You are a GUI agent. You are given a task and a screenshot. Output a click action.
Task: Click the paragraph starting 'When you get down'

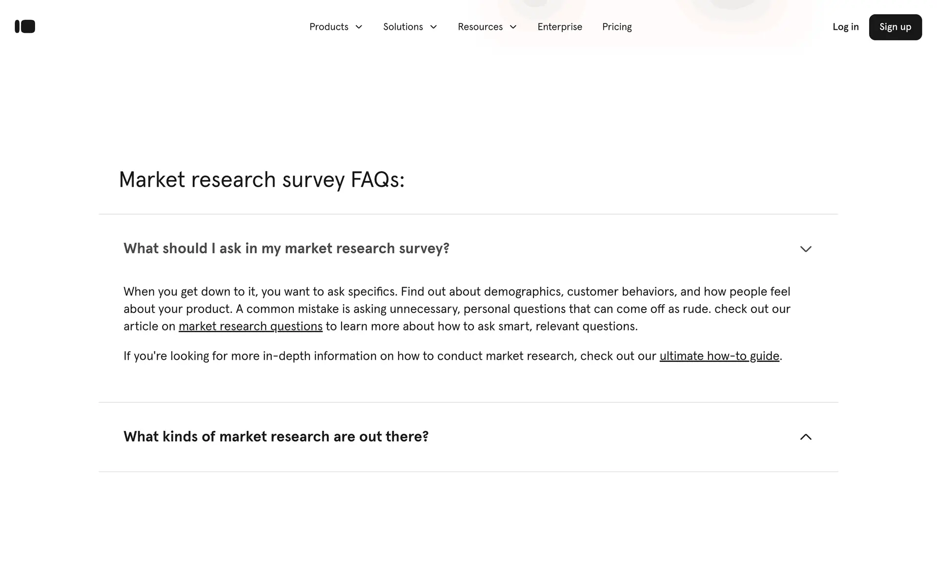(456, 309)
